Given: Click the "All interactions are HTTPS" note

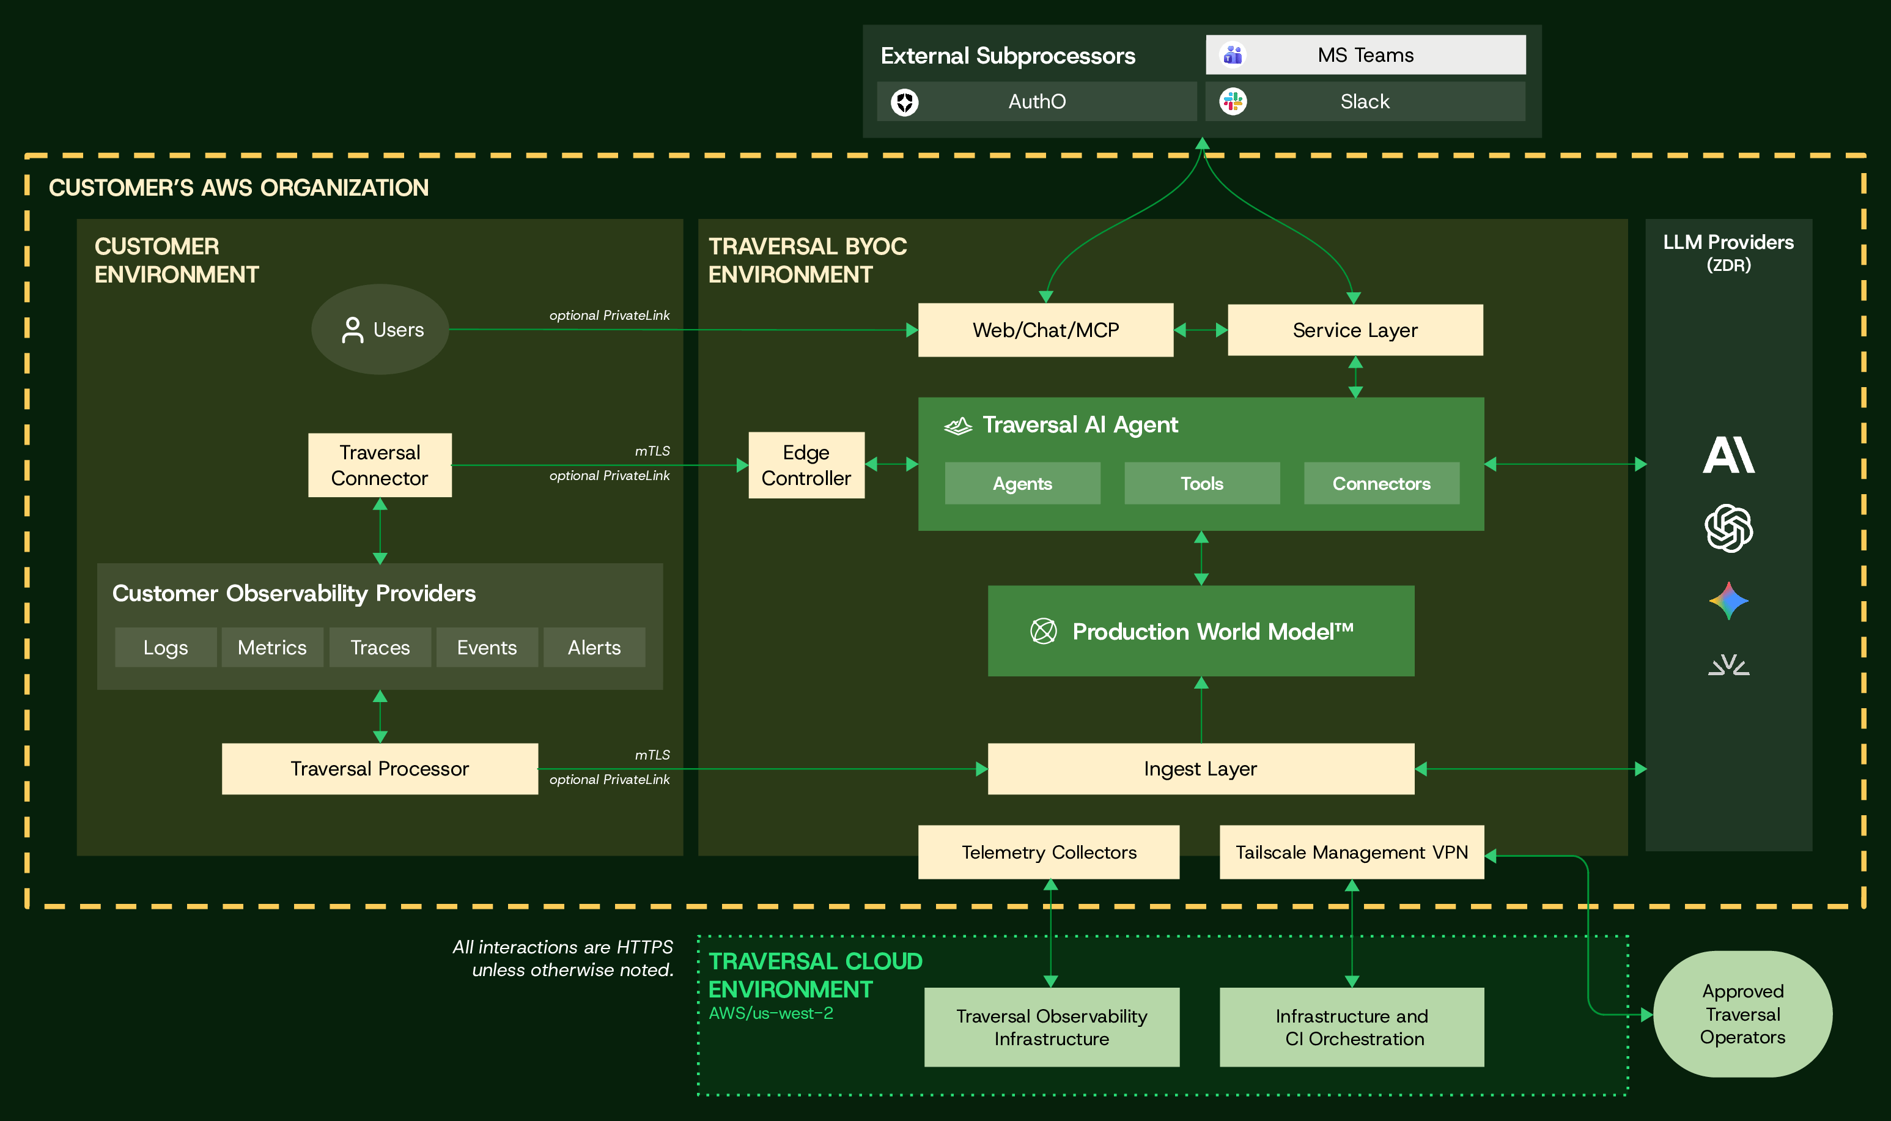Looking at the screenshot, I should point(562,958).
